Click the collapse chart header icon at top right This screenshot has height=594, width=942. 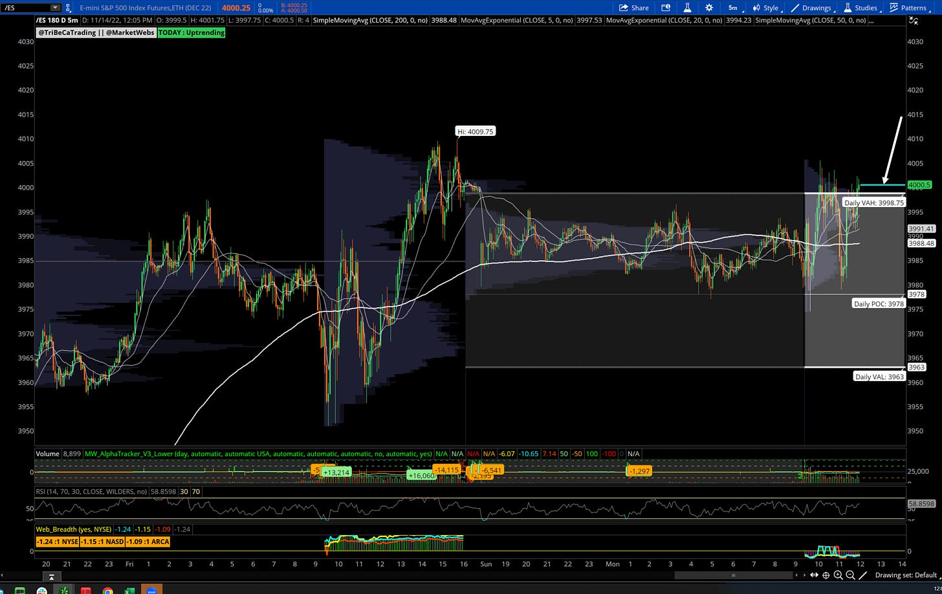tap(913, 21)
